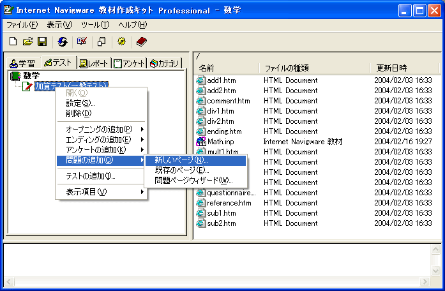Click the icon of add2.htm
Screen dimensions: 445x291
click(201, 91)
